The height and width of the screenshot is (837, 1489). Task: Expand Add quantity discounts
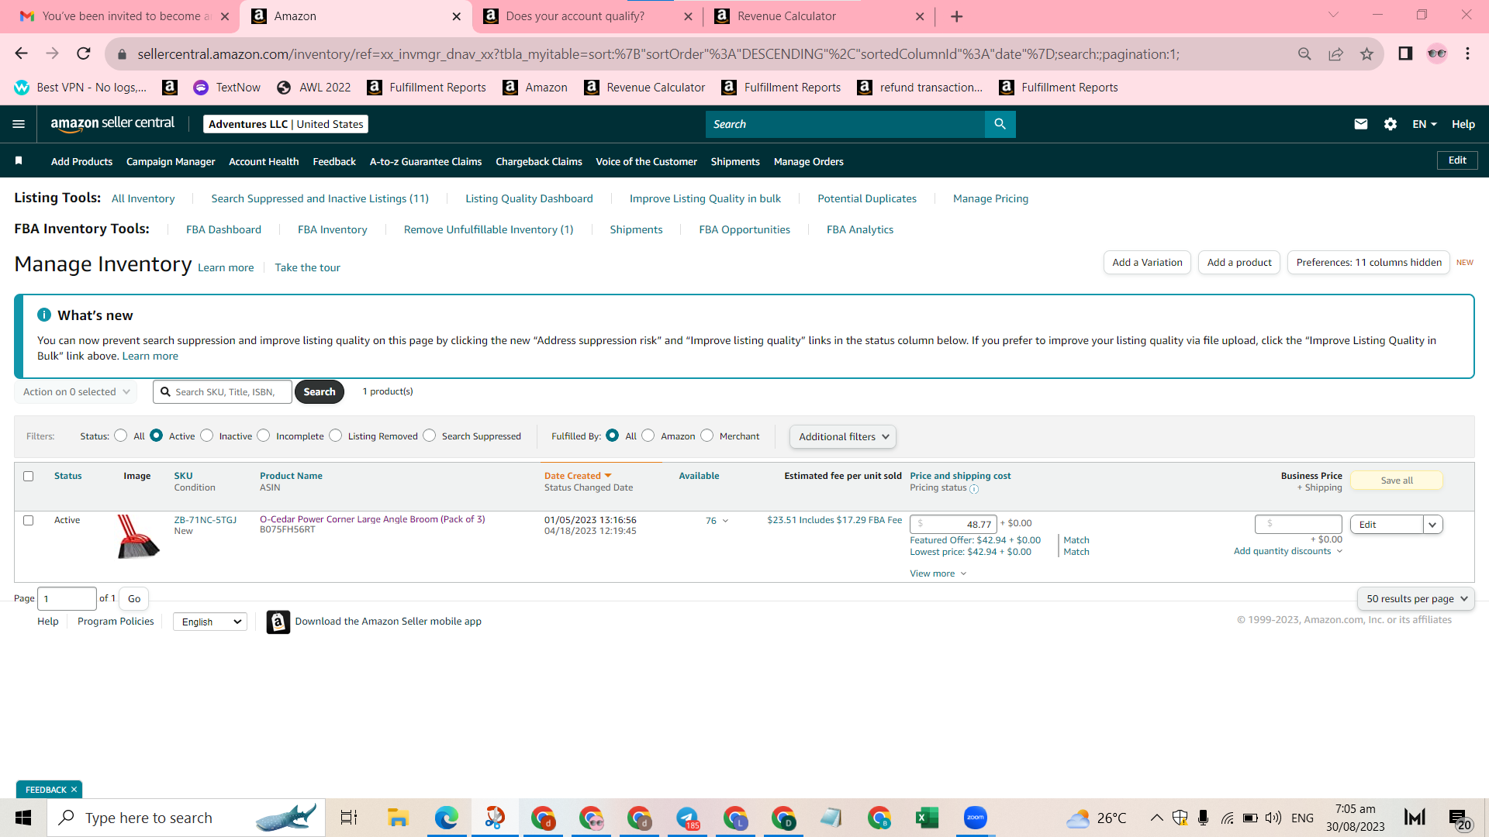pyautogui.click(x=1288, y=551)
